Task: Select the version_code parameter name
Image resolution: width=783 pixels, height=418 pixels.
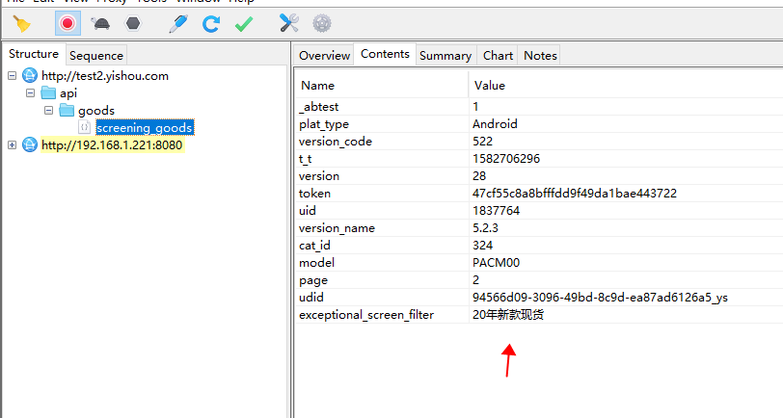Action: 335,142
